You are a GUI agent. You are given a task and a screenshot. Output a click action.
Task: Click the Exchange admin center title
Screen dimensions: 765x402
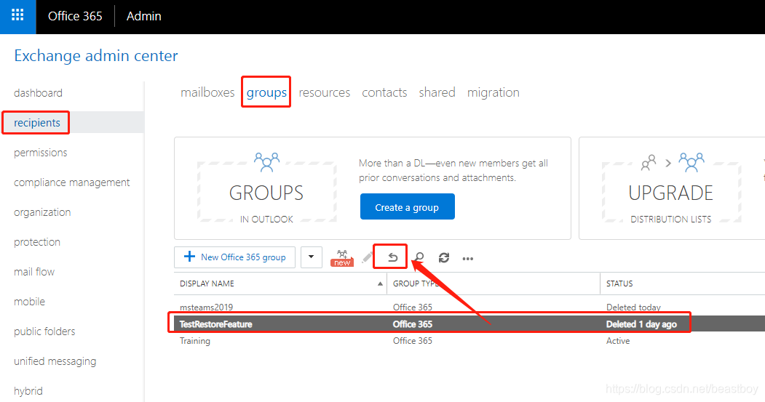coord(96,55)
